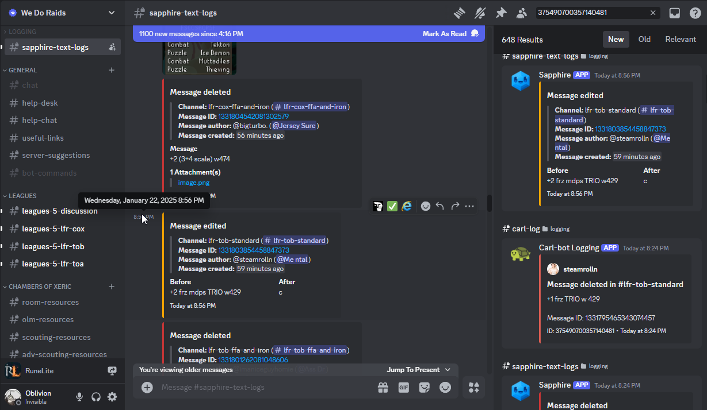This screenshot has height=410, width=707.
Task: Open the Help question mark icon
Action: [695, 13]
